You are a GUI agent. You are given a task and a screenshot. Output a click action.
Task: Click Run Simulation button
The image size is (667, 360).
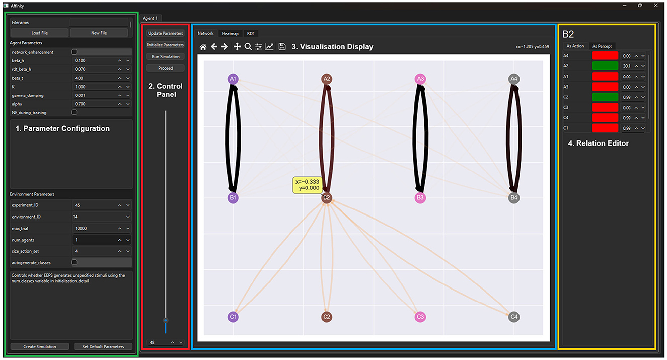click(x=166, y=56)
